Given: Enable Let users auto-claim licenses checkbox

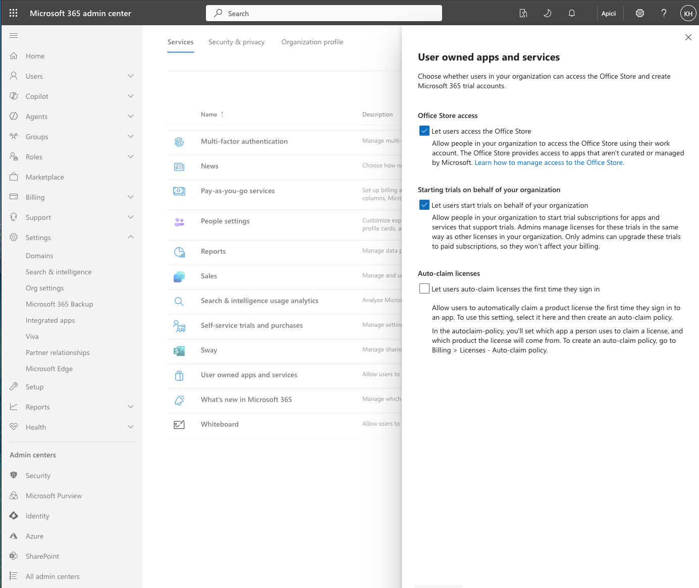Looking at the screenshot, I should coord(424,288).
